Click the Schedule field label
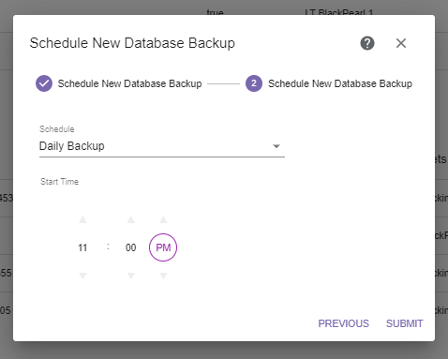448x359 pixels. tap(57, 129)
